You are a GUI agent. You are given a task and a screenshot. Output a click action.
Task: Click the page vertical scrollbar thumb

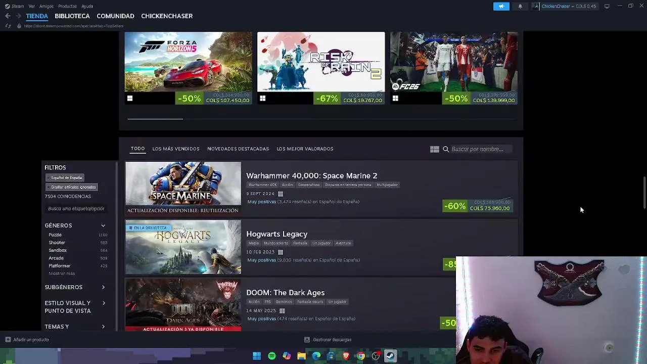click(x=644, y=192)
